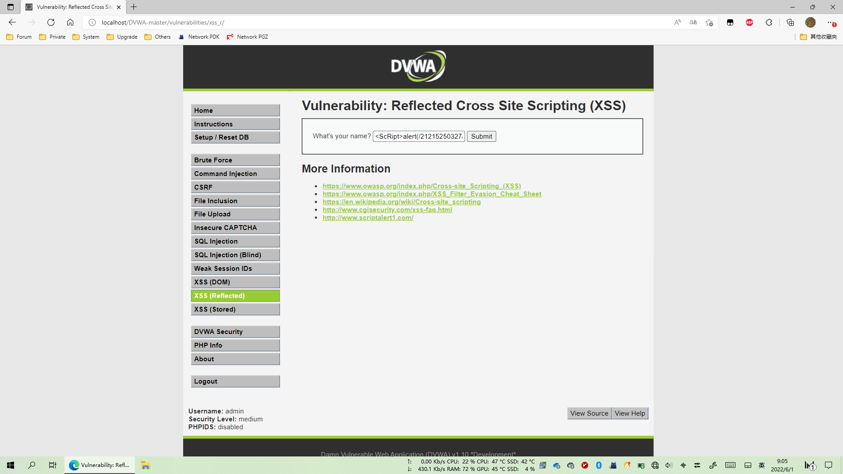The image size is (843, 474).
Task: Go to XSS (Stored) menu item
Action: coord(235,309)
